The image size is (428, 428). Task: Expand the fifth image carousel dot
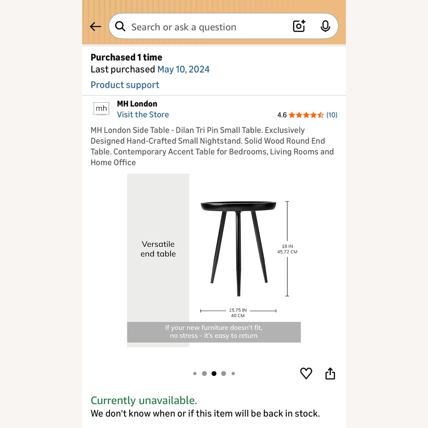point(233,373)
